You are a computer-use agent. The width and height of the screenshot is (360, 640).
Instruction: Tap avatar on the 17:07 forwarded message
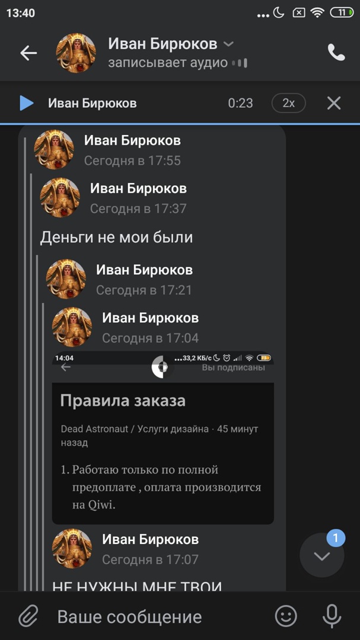pos(72,549)
